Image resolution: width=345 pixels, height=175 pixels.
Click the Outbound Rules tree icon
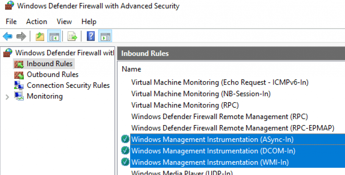tap(19, 75)
